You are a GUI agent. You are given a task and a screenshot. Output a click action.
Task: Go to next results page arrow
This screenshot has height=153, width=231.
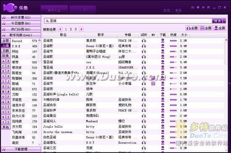(81, 29)
